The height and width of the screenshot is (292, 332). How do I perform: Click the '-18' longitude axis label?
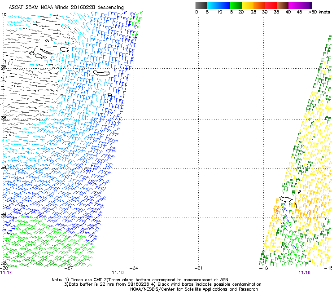(263, 268)
